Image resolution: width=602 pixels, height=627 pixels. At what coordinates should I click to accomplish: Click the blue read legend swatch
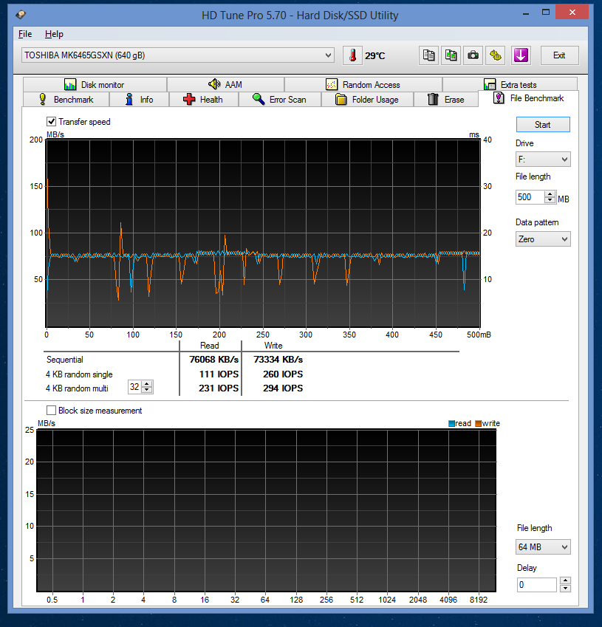pyautogui.click(x=451, y=423)
